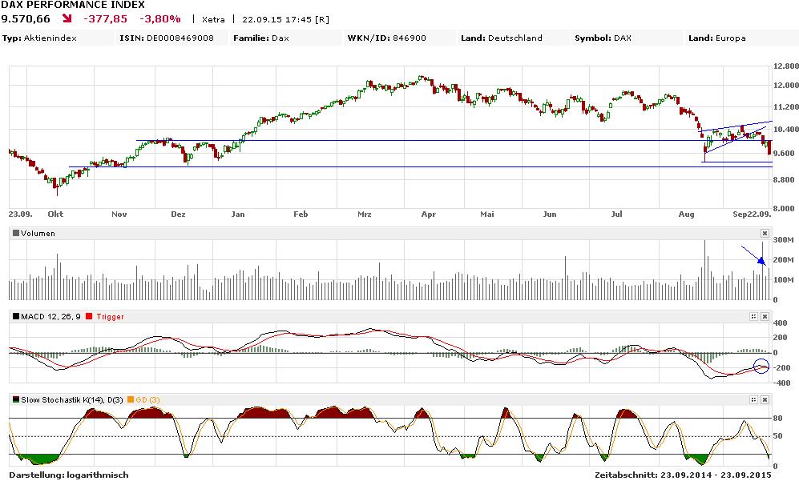Viewport: 799px width, 481px height.
Task: Click the Land: Europa field
Action: point(717,38)
